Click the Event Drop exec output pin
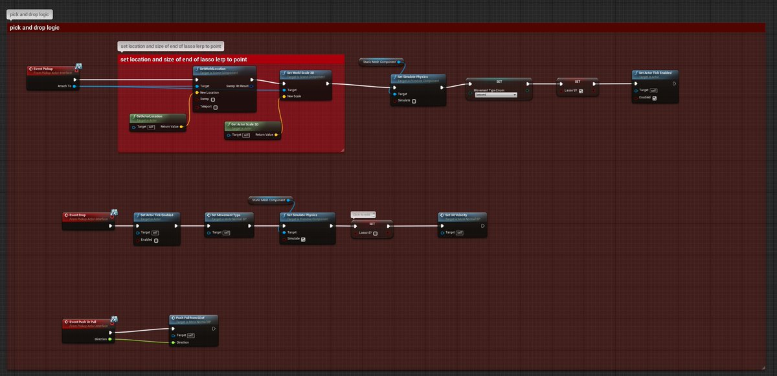Image resolution: width=777 pixels, height=376 pixels. click(111, 226)
